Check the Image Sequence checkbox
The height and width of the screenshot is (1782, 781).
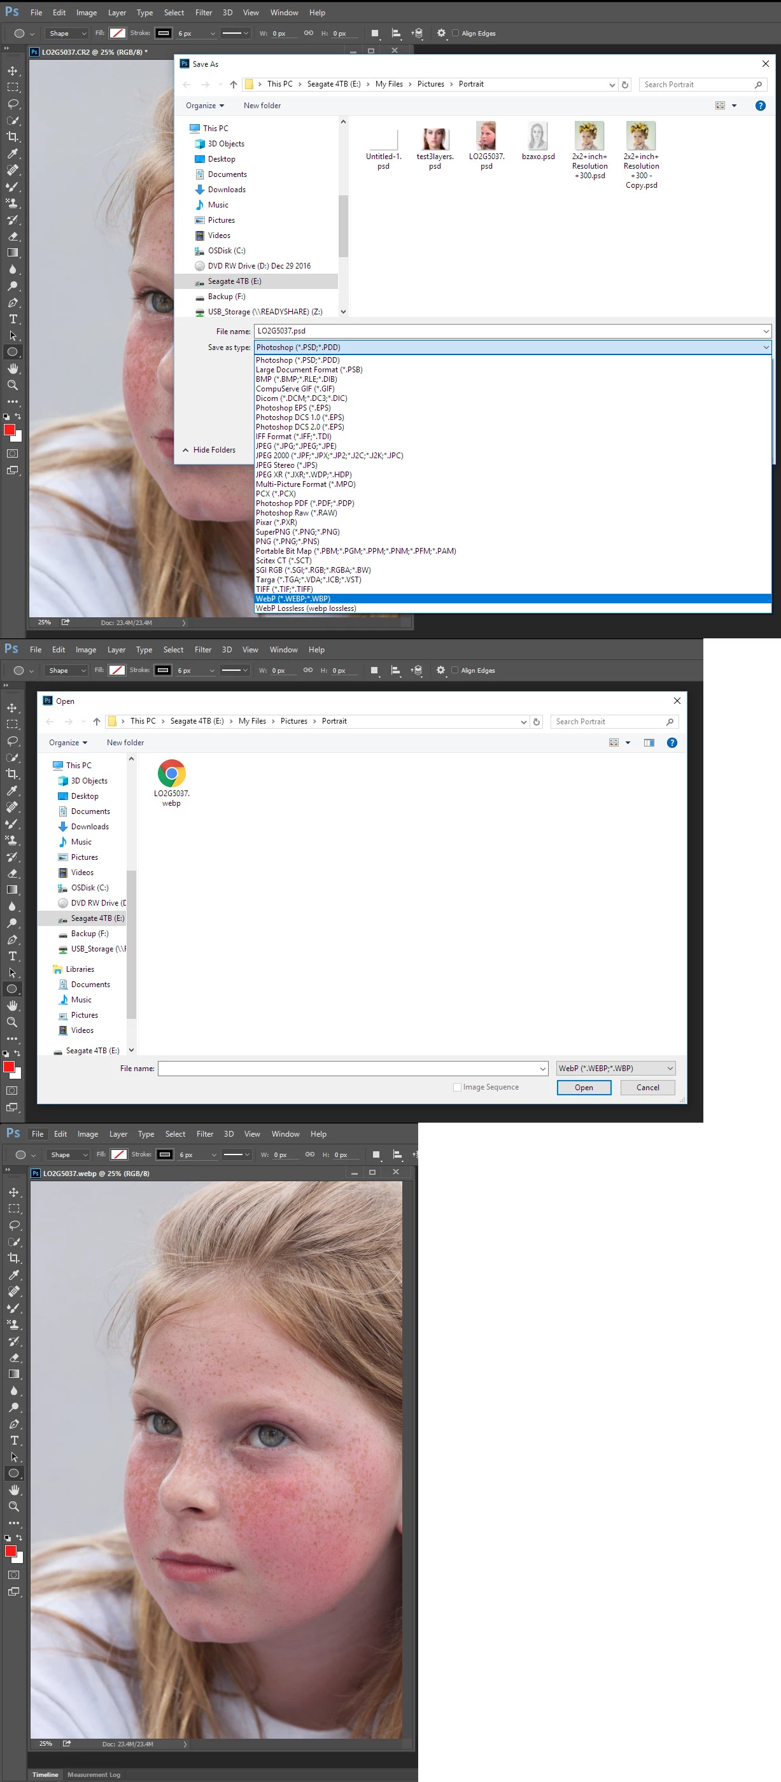click(456, 1088)
